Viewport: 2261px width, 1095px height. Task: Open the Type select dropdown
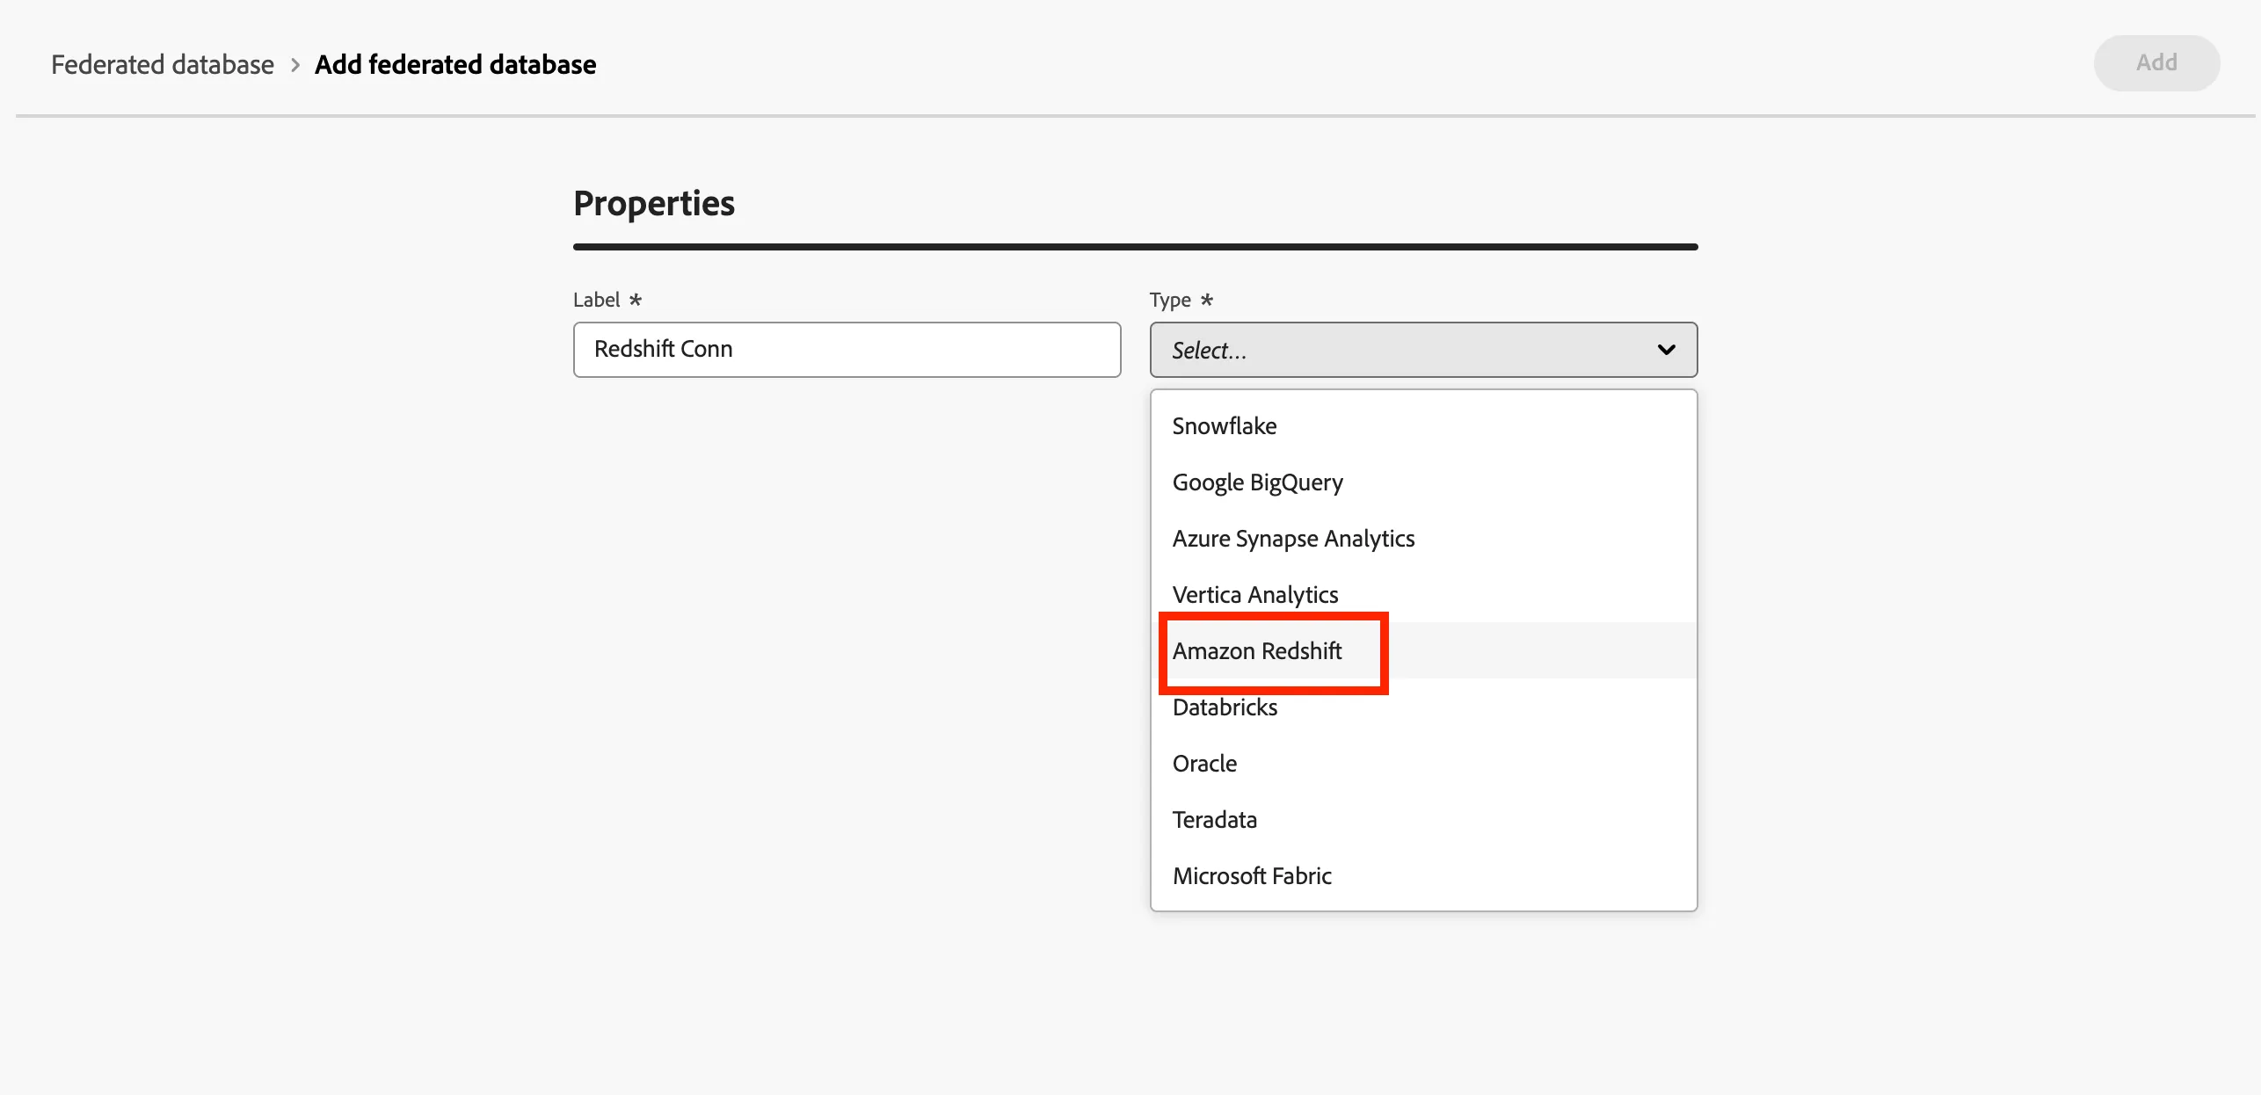[x=1423, y=350]
